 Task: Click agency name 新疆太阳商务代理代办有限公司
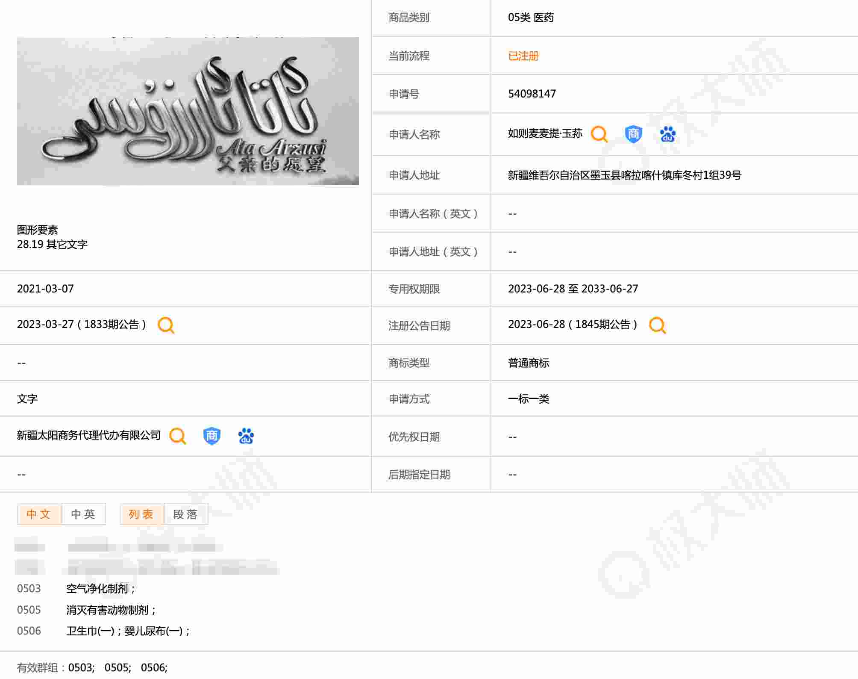point(89,435)
